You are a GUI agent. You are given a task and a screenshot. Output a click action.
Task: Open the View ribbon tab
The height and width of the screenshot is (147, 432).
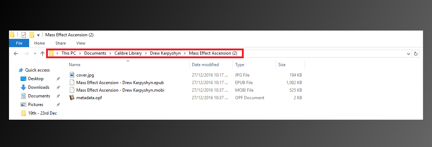click(x=81, y=43)
